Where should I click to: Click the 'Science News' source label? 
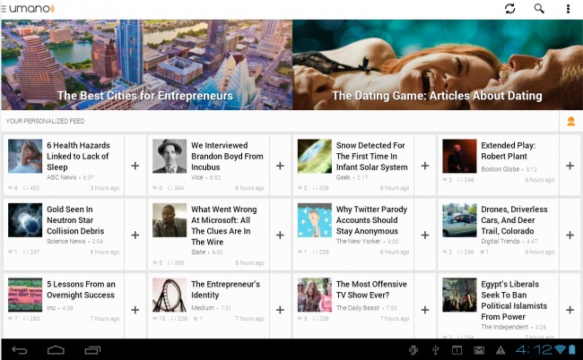65,241
